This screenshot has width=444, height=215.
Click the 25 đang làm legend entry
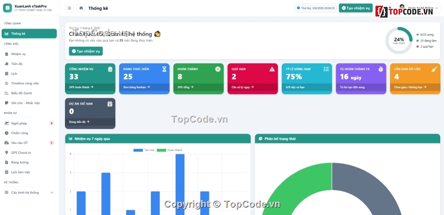[426, 41]
